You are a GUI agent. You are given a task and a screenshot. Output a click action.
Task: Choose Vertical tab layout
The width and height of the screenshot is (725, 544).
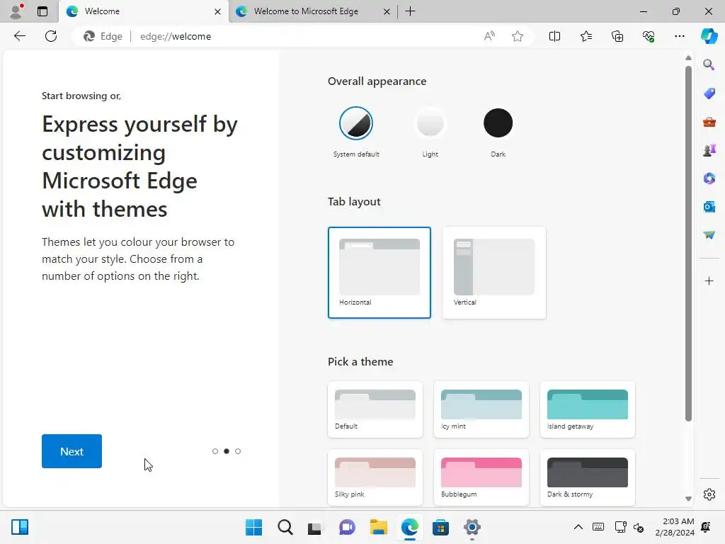coord(493,273)
